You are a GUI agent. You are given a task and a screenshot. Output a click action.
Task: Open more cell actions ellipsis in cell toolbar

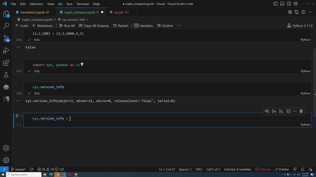click(295, 112)
